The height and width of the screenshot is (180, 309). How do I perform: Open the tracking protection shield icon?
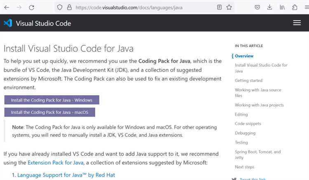click(x=60, y=7)
